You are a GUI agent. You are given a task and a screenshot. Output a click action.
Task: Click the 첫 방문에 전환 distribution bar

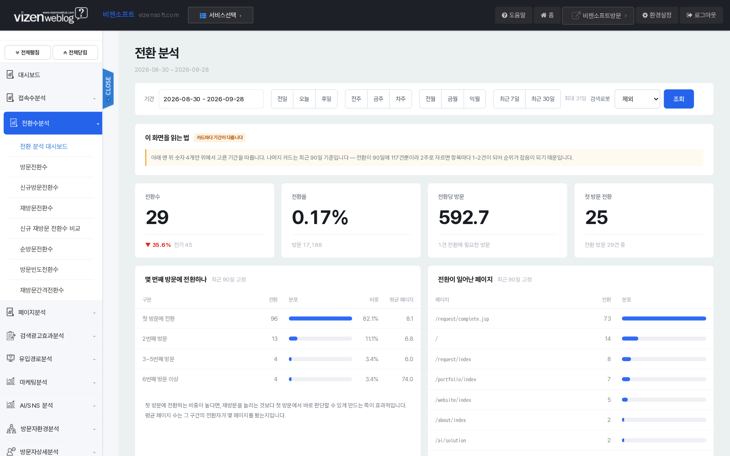(x=320, y=318)
